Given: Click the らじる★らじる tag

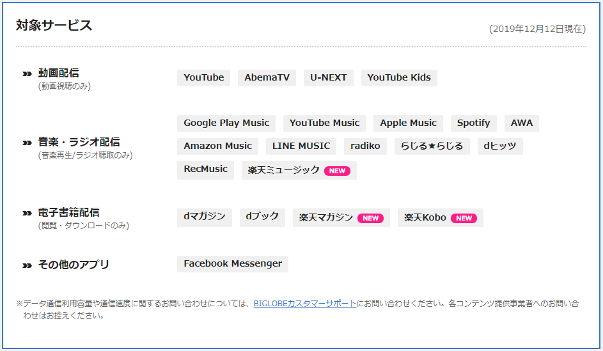Looking at the screenshot, I should (x=432, y=146).
